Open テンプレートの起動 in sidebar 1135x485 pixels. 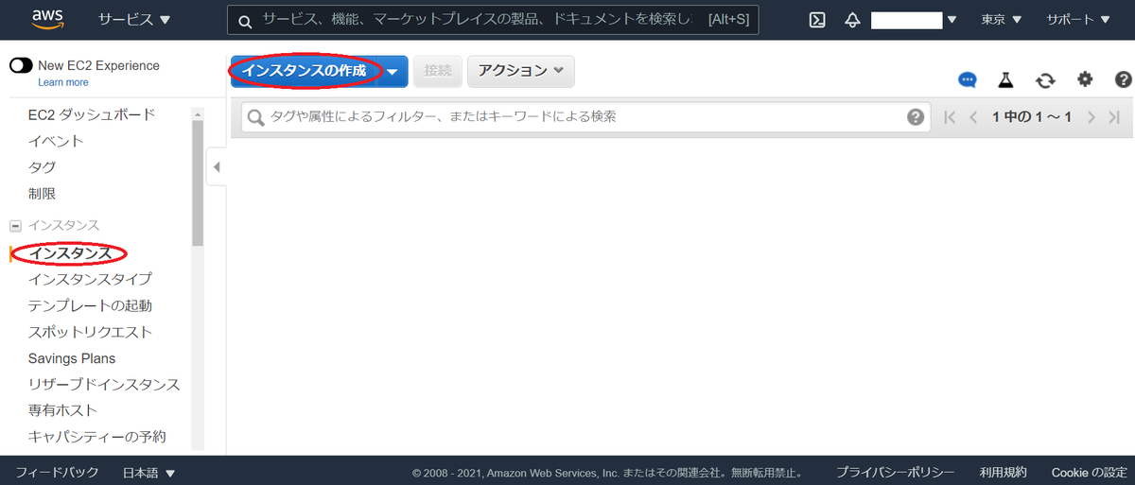coord(90,305)
